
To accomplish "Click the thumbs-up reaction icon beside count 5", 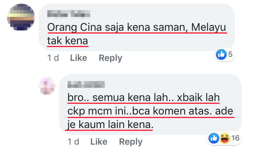I will pos(221,54).
